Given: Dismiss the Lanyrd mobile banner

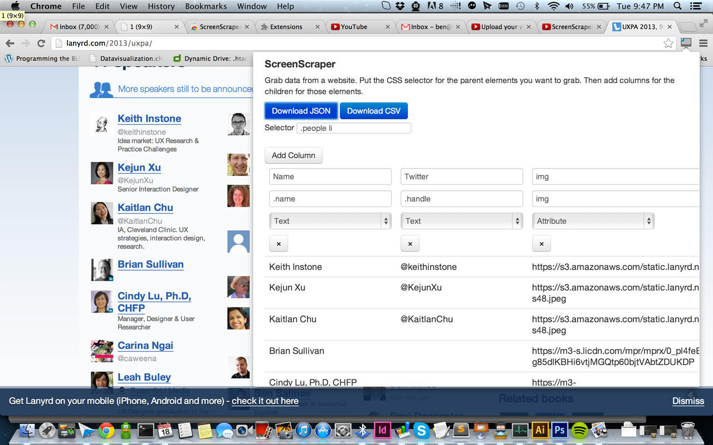Looking at the screenshot, I should click(x=688, y=401).
